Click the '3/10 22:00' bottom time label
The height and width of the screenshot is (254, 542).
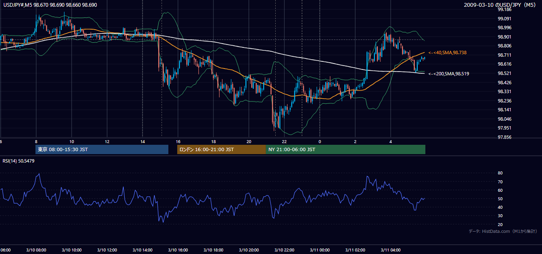(284, 250)
